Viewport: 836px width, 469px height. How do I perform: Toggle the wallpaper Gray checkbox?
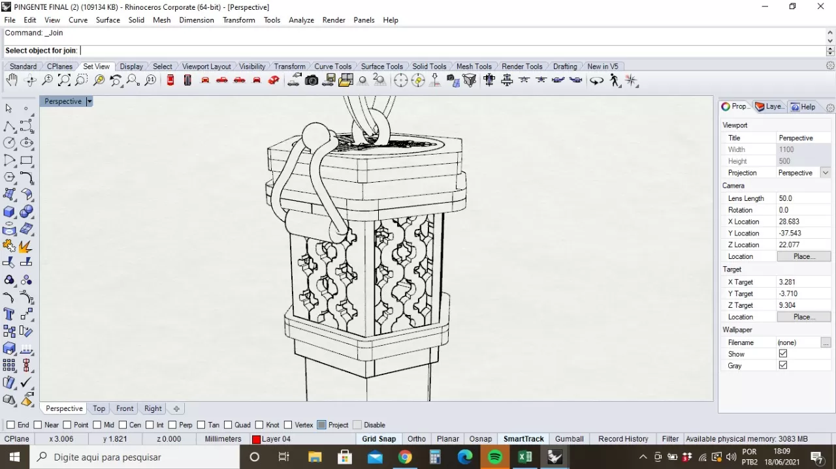783,365
